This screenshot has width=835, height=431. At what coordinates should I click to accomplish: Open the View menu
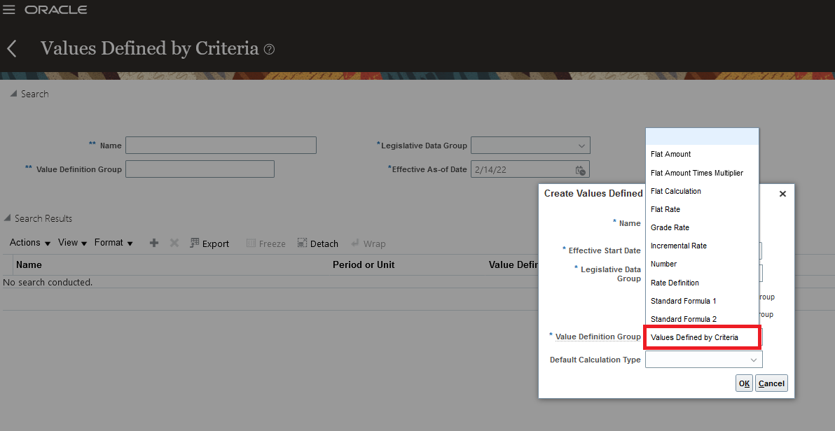click(72, 243)
